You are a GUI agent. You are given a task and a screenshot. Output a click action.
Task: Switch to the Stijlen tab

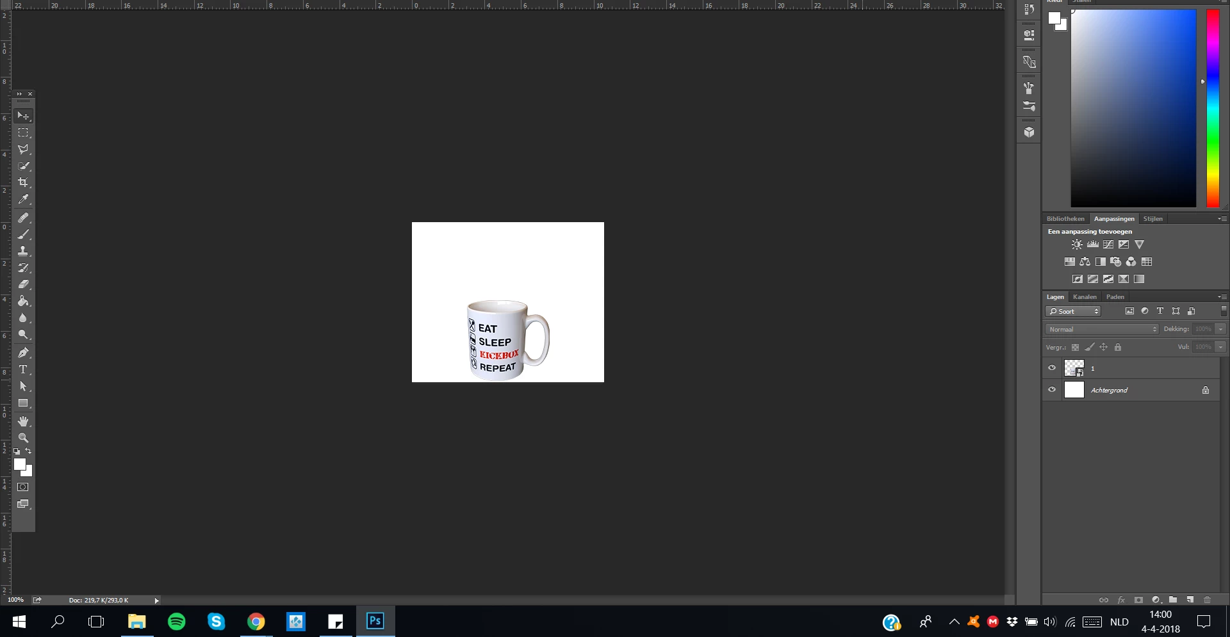1152,219
